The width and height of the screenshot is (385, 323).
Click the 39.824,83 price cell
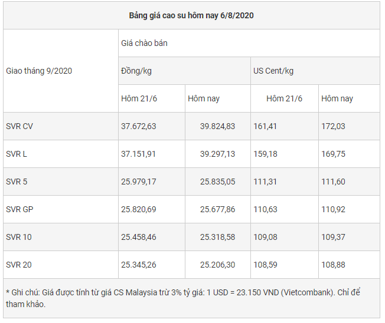pyautogui.click(x=217, y=126)
